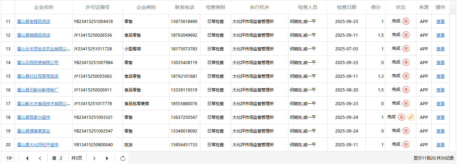Click 查看 for 霍山县大化坪和平超市

440,145
